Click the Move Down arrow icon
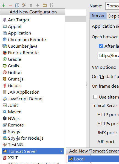119x164 pixels. [38, 5]
